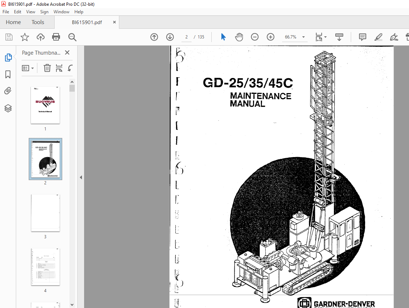The width and height of the screenshot is (409, 308).
Task: Select the page 4 thumbnail
Action: coord(45,267)
